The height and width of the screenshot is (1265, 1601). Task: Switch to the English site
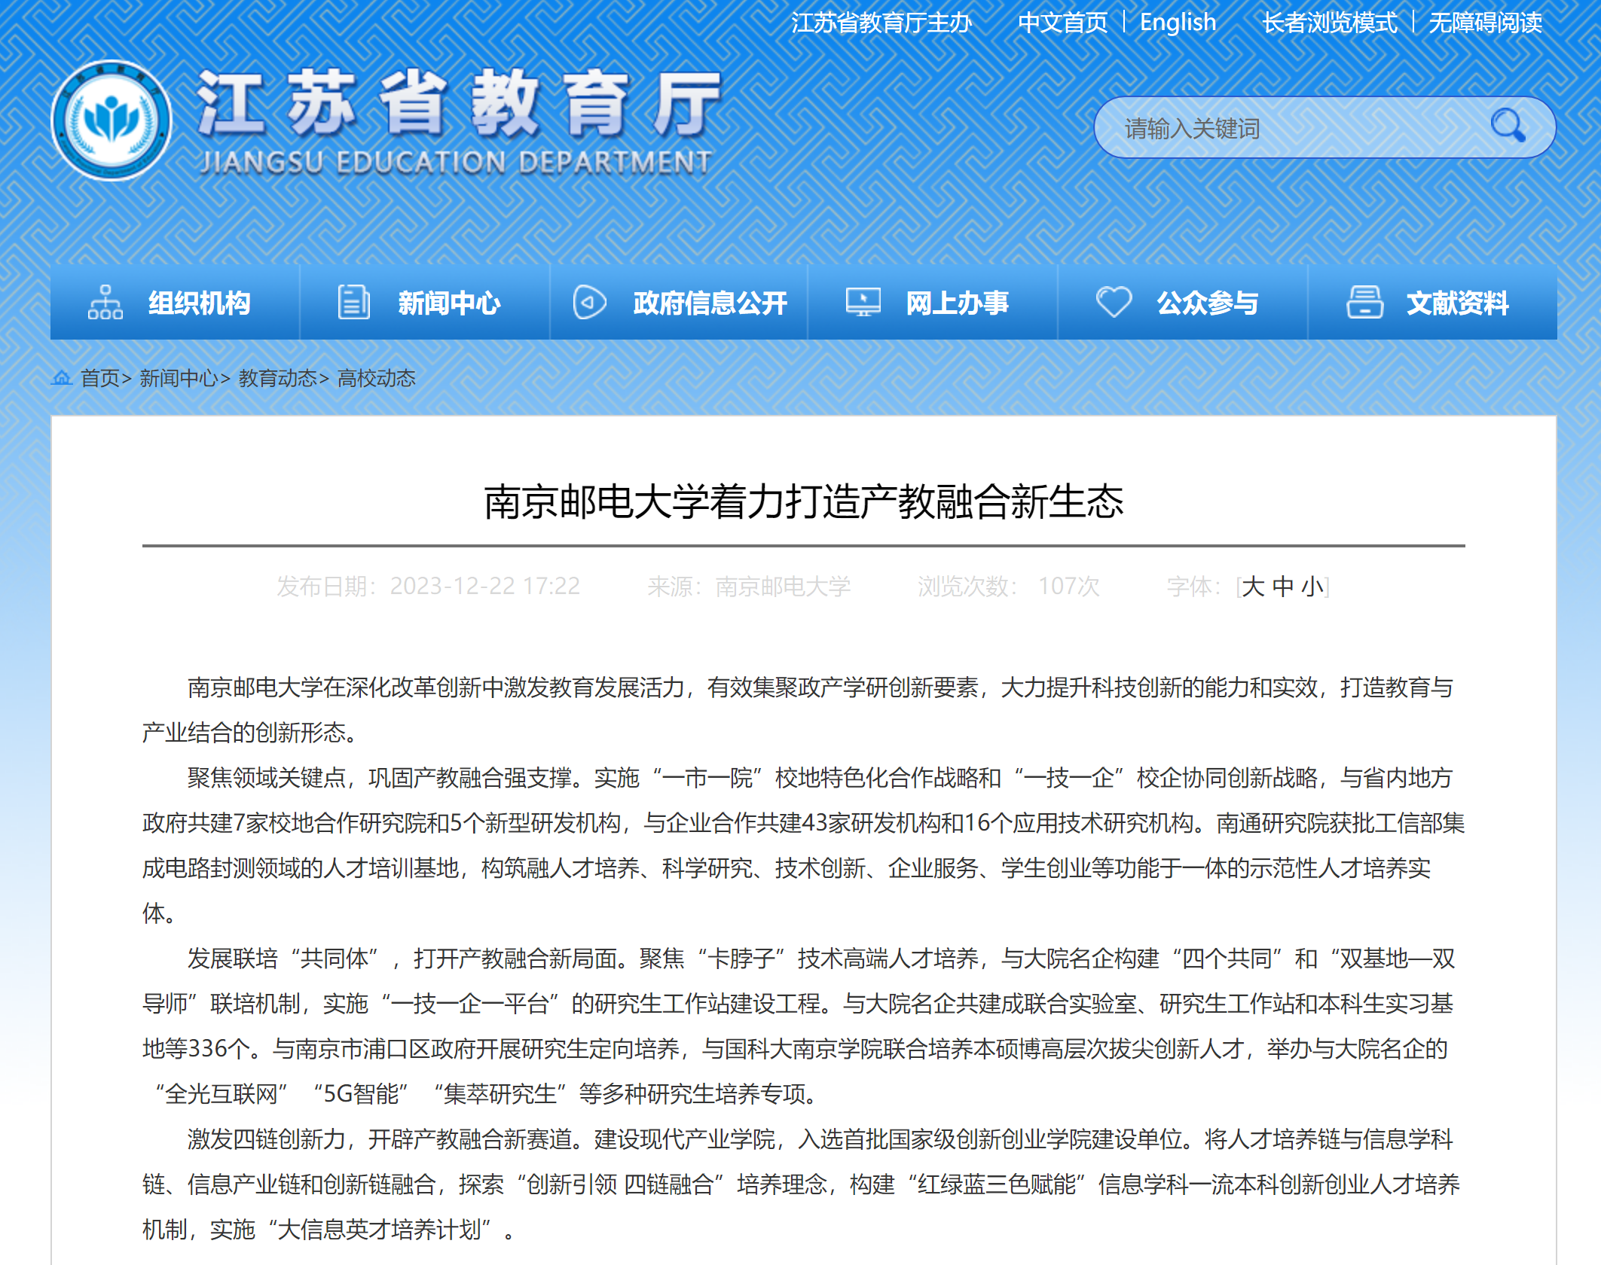click(x=1178, y=23)
